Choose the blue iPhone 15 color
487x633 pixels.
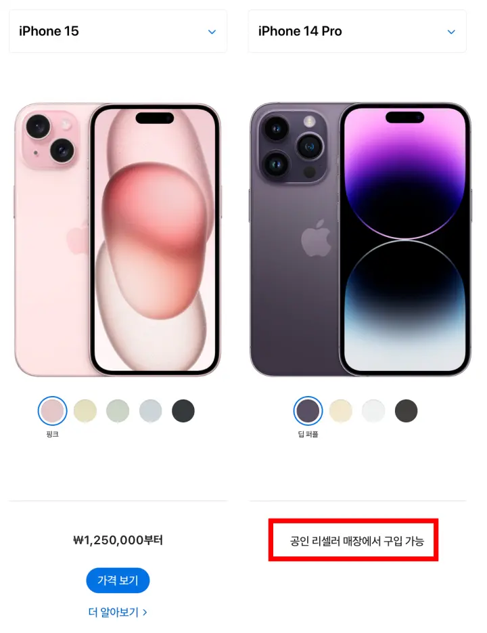[x=151, y=411]
